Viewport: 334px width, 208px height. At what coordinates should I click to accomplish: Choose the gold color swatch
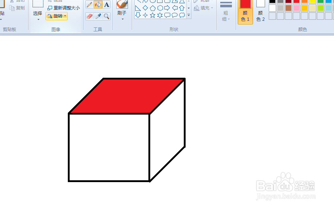coord(304,8)
